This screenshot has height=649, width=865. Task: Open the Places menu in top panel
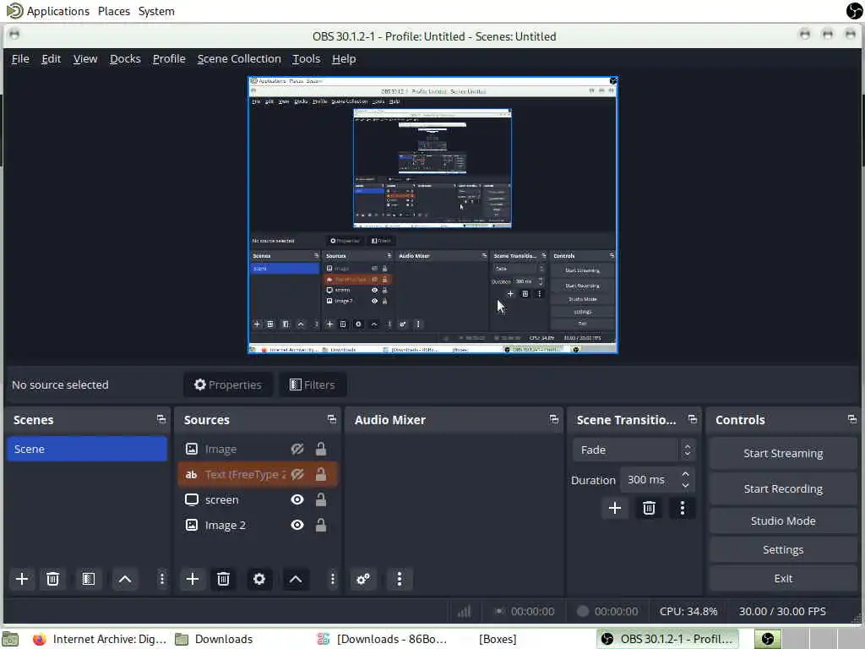click(x=114, y=11)
